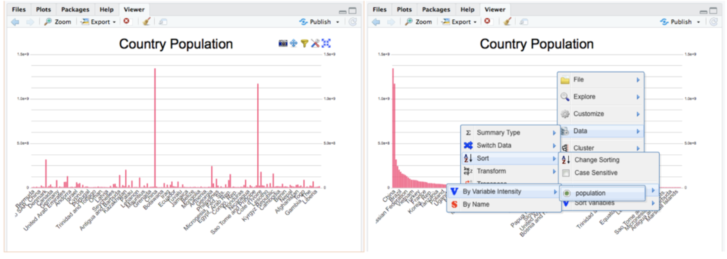The image size is (727, 259).
Task: Open the Explore context menu entry
Action: (601, 97)
